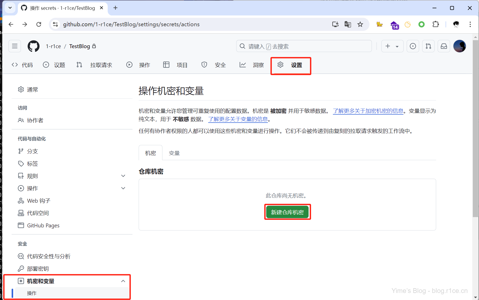Collapse the 机密和变量 section

click(123, 281)
